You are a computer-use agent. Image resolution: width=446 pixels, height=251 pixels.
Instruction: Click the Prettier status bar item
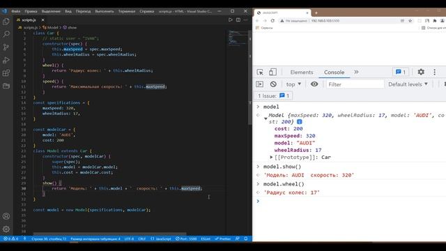pyautogui.click(x=223, y=238)
